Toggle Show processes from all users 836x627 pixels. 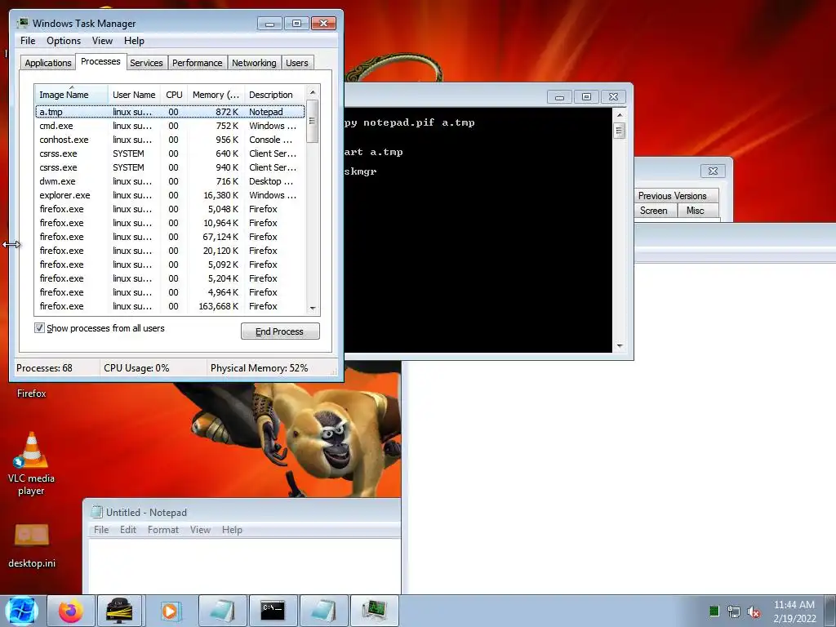click(x=39, y=328)
